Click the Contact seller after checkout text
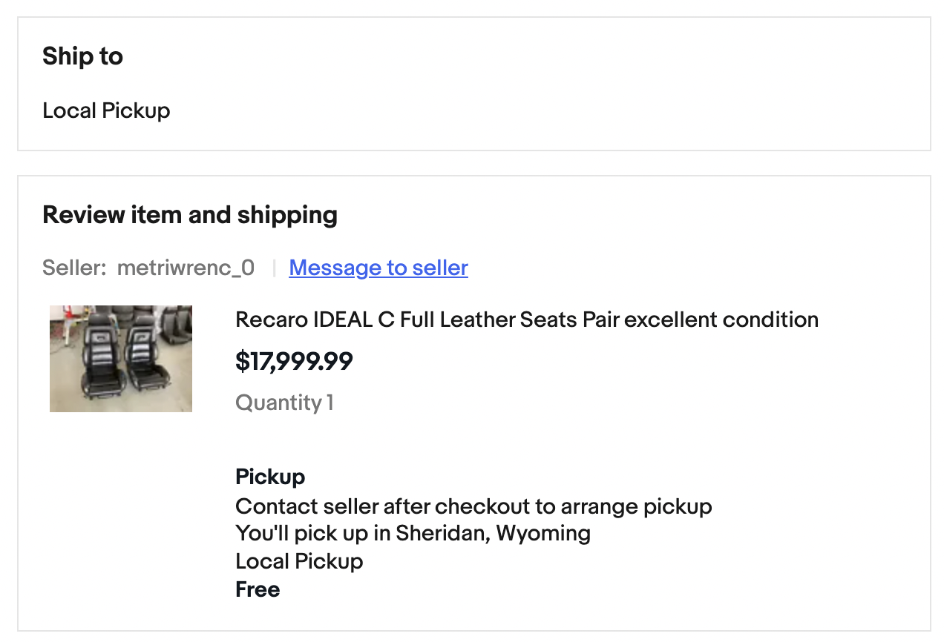This screenshot has width=944, height=642. [x=473, y=506]
